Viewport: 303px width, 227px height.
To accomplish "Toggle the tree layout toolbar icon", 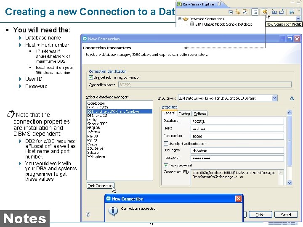I will click(x=255, y=12).
